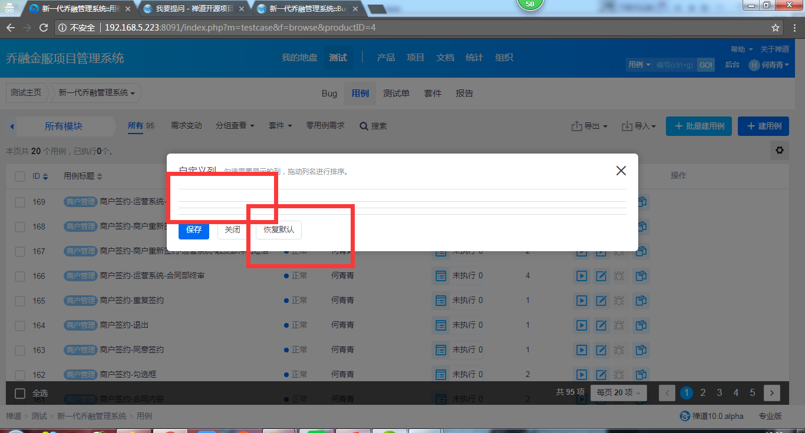Click the 批量建用例 button

700,126
